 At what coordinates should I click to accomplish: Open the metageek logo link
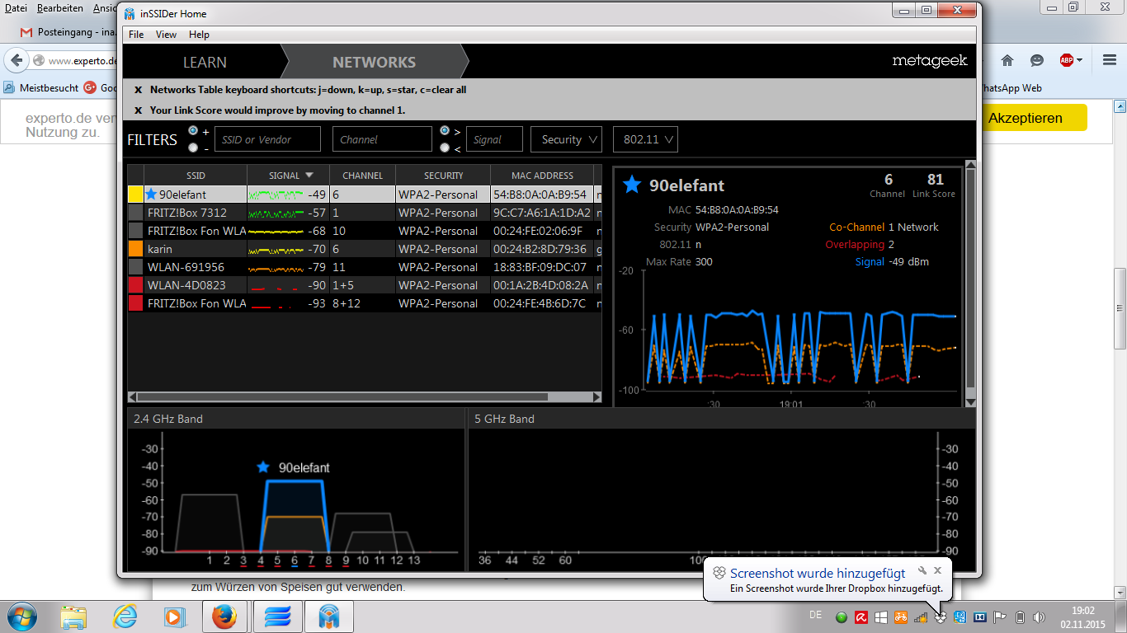coord(930,61)
